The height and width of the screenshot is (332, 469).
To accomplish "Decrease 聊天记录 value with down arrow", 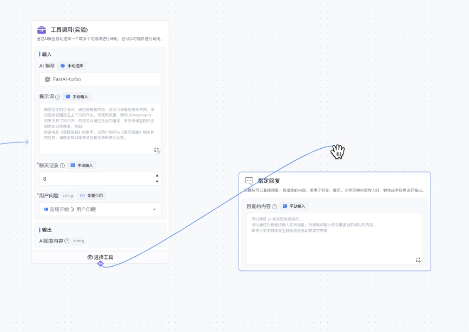I will pyautogui.click(x=157, y=181).
